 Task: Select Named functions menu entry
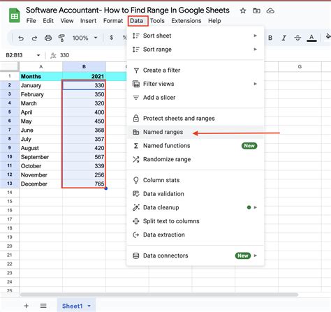pyautogui.click(x=196, y=146)
